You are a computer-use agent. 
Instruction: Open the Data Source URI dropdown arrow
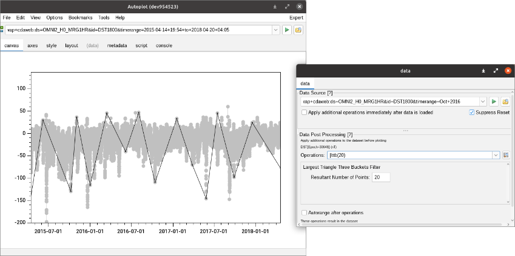click(x=483, y=102)
